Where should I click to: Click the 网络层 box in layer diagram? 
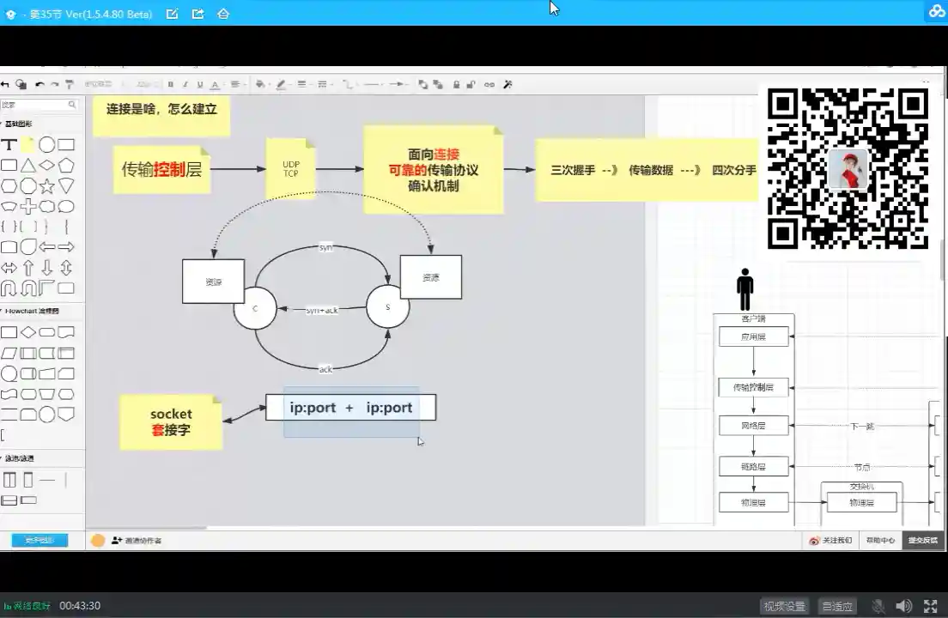(x=753, y=426)
